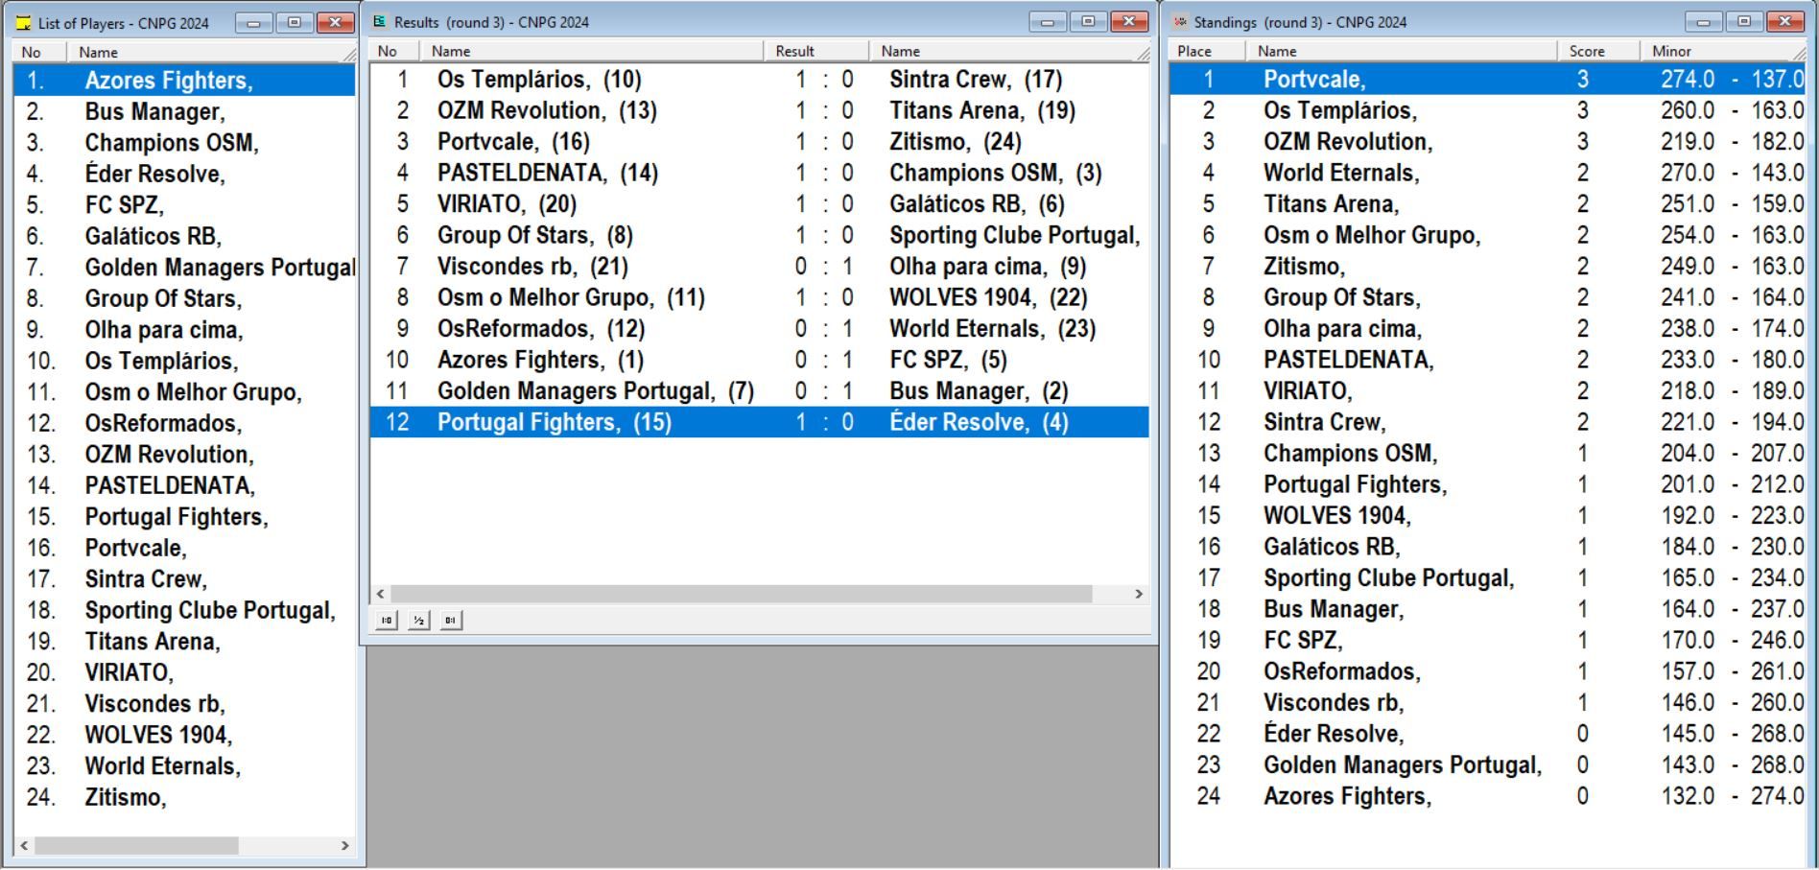Select pairing 12 Portugal Fighters row

[x=759, y=422]
